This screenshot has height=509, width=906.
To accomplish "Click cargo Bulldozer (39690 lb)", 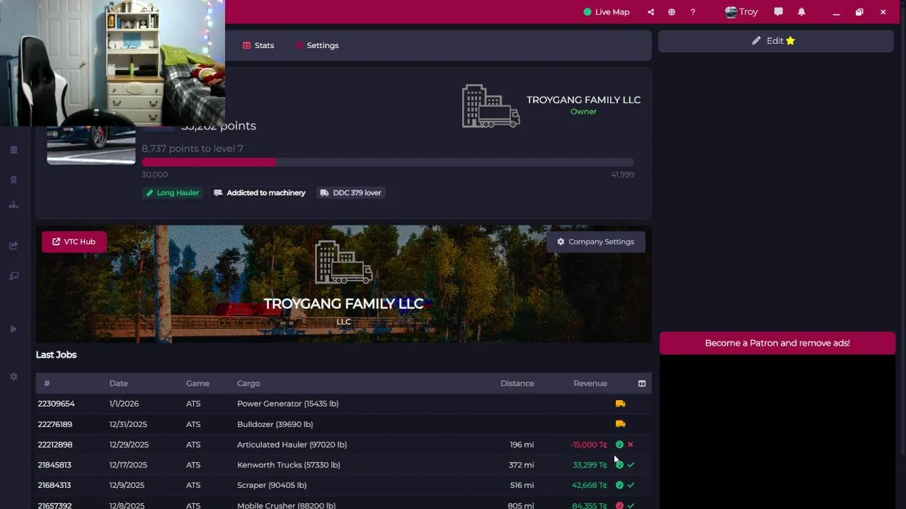I will [x=275, y=424].
